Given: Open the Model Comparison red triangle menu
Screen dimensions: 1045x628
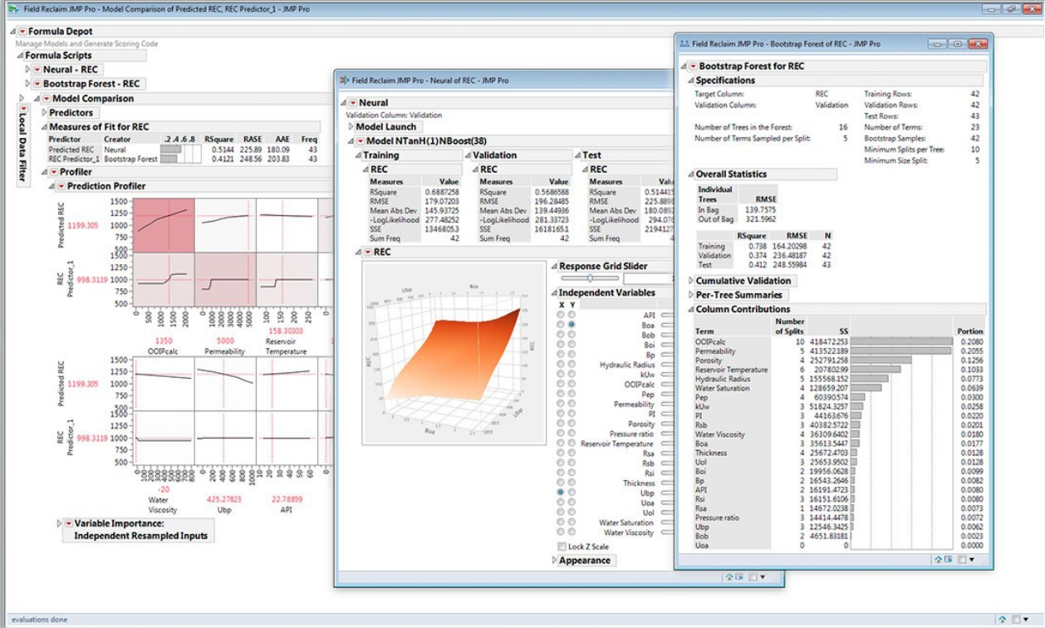Looking at the screenshot, I should (47, 98).
